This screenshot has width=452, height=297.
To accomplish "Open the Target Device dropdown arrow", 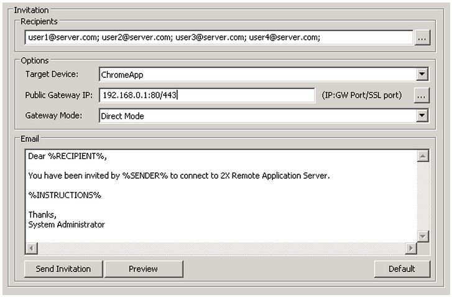I will pyautogui.click(x=422, y=75).
